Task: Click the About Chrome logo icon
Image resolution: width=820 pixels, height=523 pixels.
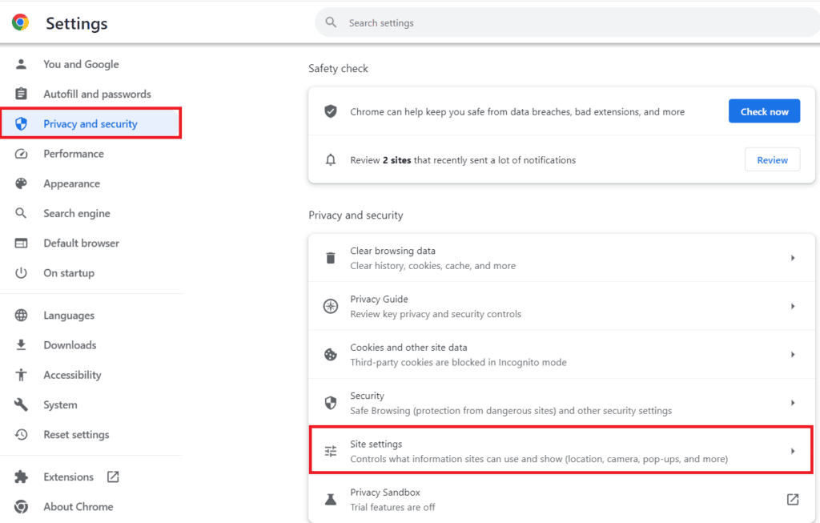Action: 21,507
